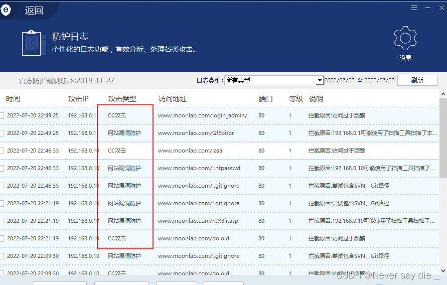447x285 pixels.
Task: Check the 22:09:30 !.gitignore row checkbox
Action: 2,256
